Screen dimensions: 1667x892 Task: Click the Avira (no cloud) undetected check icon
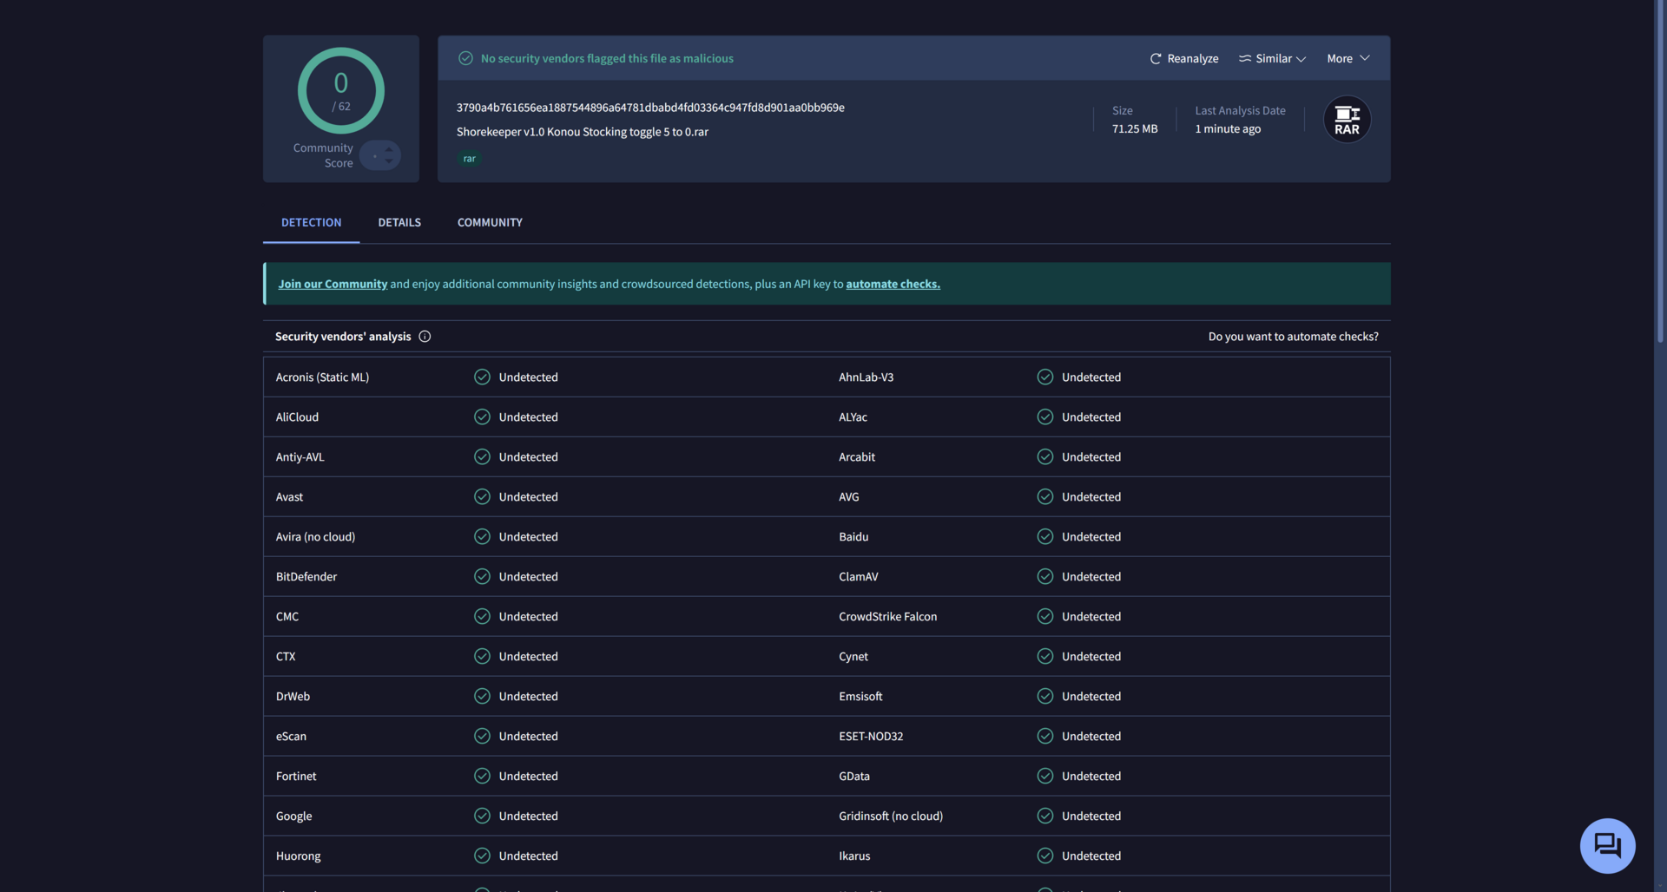click(482, 536)
